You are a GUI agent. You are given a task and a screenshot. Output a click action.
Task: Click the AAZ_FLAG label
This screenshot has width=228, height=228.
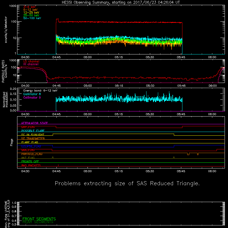pyautogui.click(x=28, y=158)
